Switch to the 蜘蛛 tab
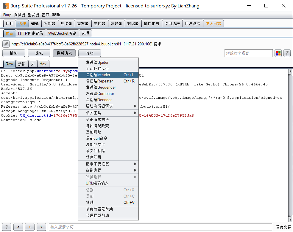The image size is (293, 232). (x=35, y=23)
